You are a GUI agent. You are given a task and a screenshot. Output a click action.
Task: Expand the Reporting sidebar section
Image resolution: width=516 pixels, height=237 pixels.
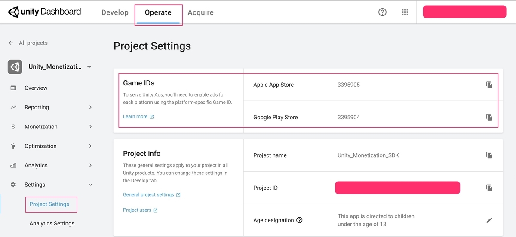(90, 107)
